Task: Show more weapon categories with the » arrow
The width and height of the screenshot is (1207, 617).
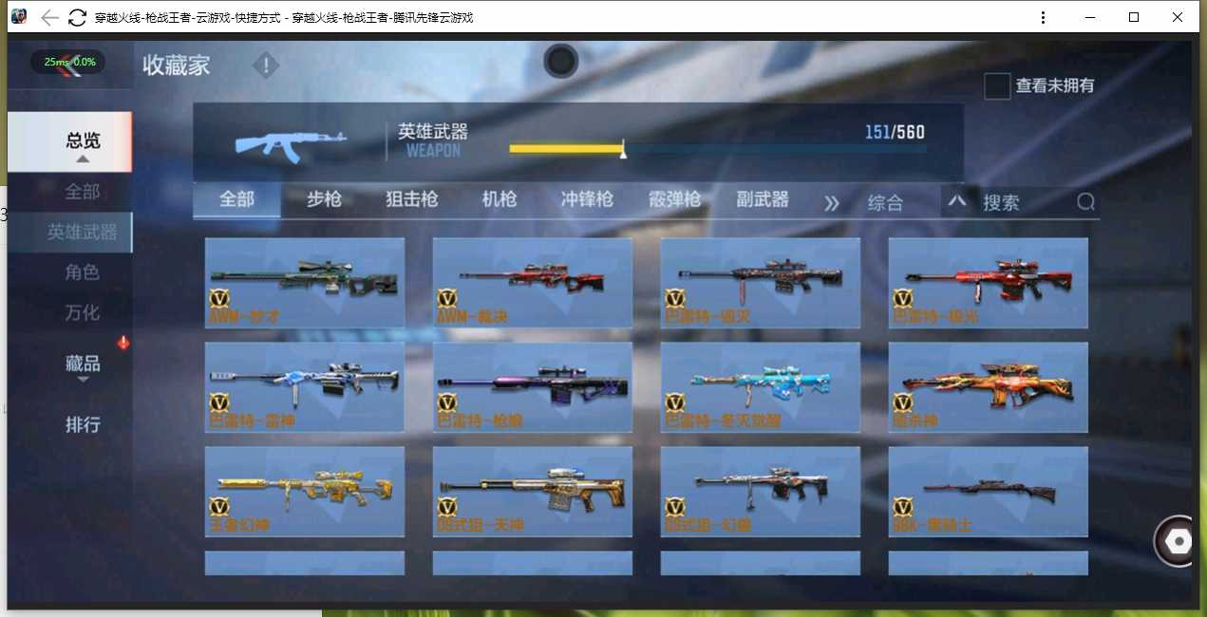Action: click(832, 203)
